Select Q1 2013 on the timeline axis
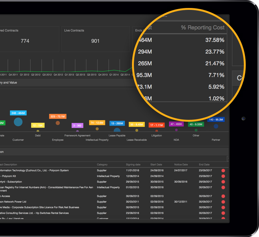The image size is (259, 237). 69,75
